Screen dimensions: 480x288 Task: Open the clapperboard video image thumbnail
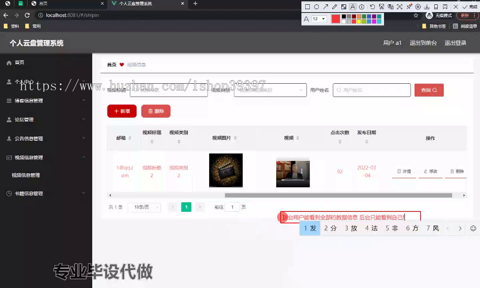[x=226, y=170]
